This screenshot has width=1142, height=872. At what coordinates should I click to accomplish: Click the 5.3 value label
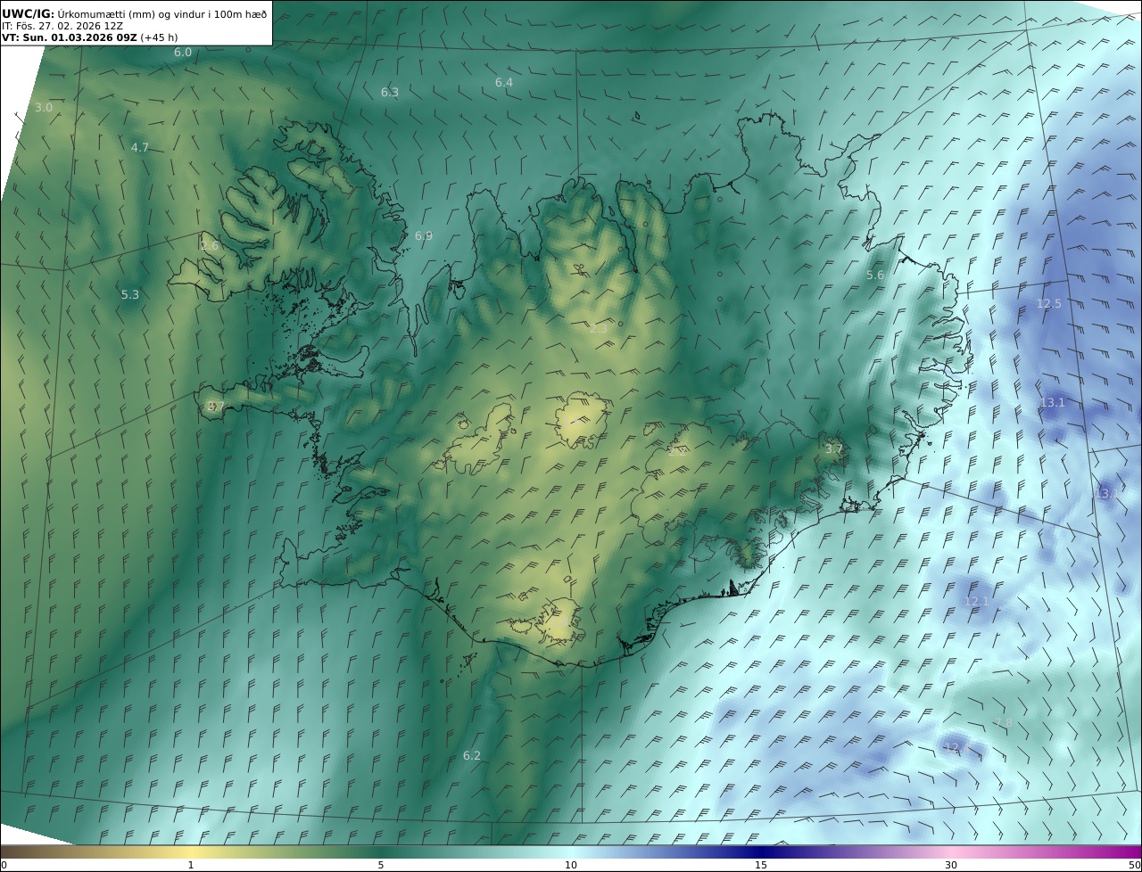point(130,295)
